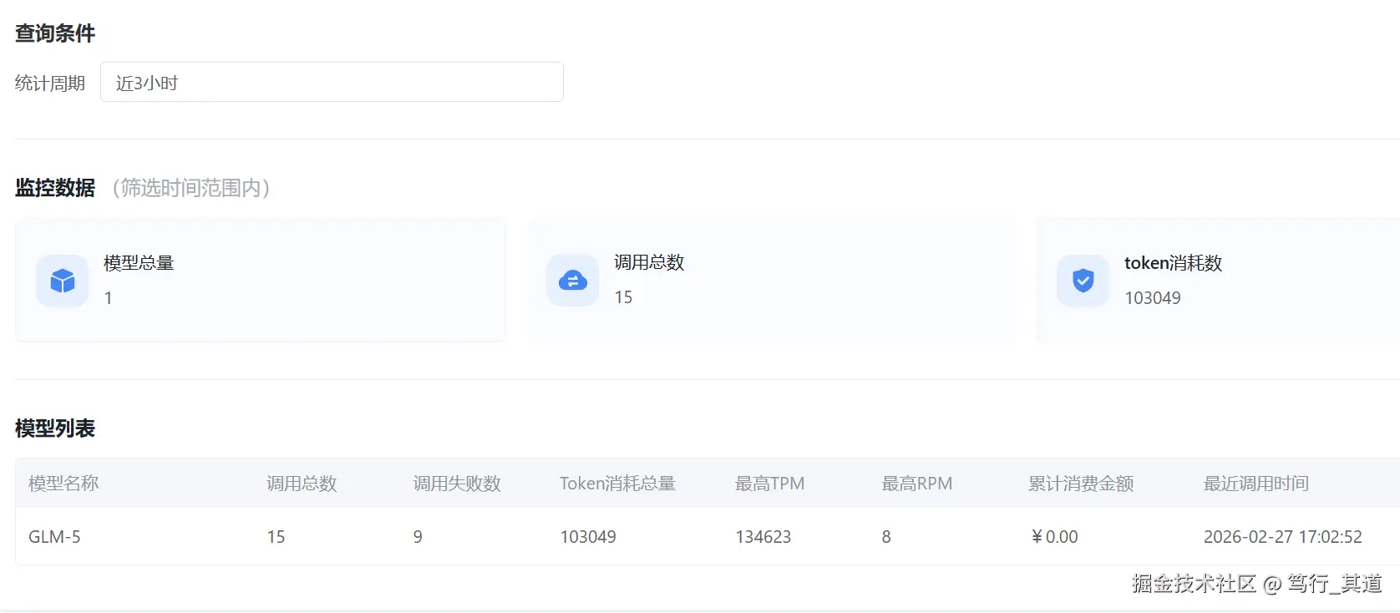The height and width of the screenshot is (613, 1400).
Task: Click the shield checkmark icon for token消耗数
Action: coord(1083,281)
